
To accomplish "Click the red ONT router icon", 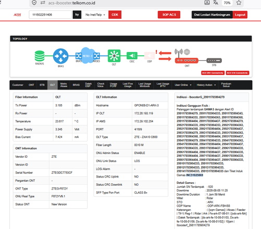I will 186,60.
